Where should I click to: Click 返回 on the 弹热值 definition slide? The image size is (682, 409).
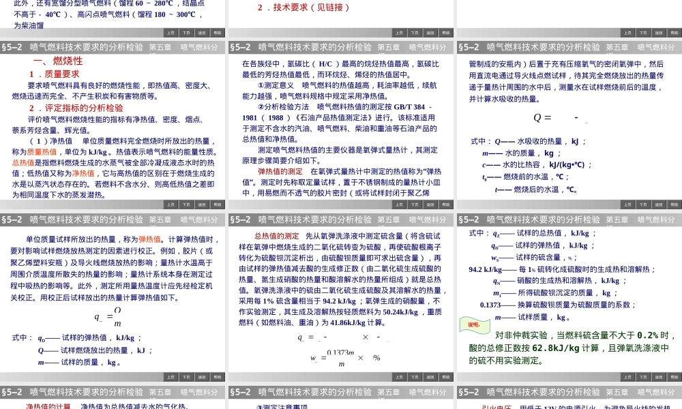202,377
